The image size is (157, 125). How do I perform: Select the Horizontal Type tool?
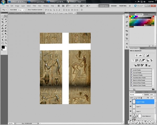(6, 37)
